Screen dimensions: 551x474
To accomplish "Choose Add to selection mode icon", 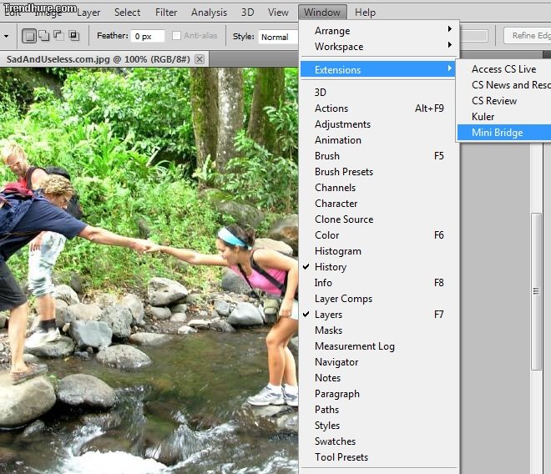I will pos(44,36).
